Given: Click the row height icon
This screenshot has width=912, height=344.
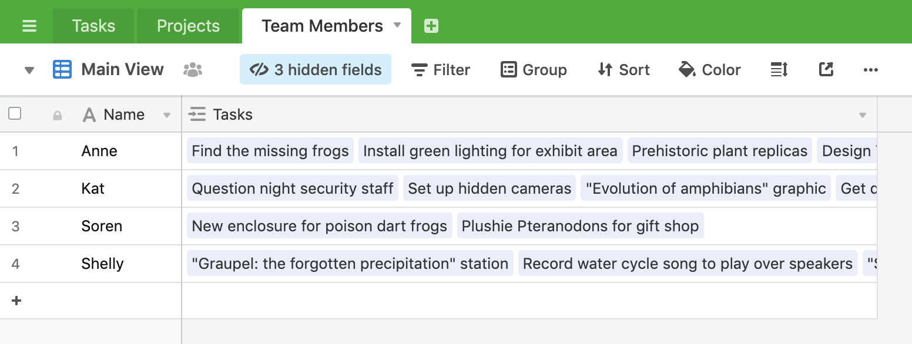Looking at the screenshot, I should pos(779,70).
